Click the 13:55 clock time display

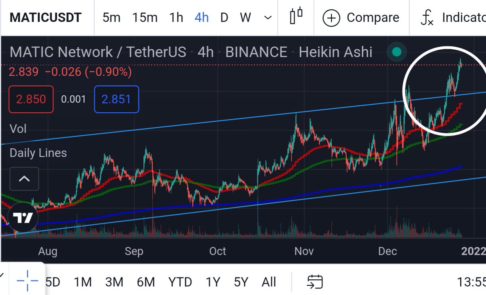tap(471, 282)
